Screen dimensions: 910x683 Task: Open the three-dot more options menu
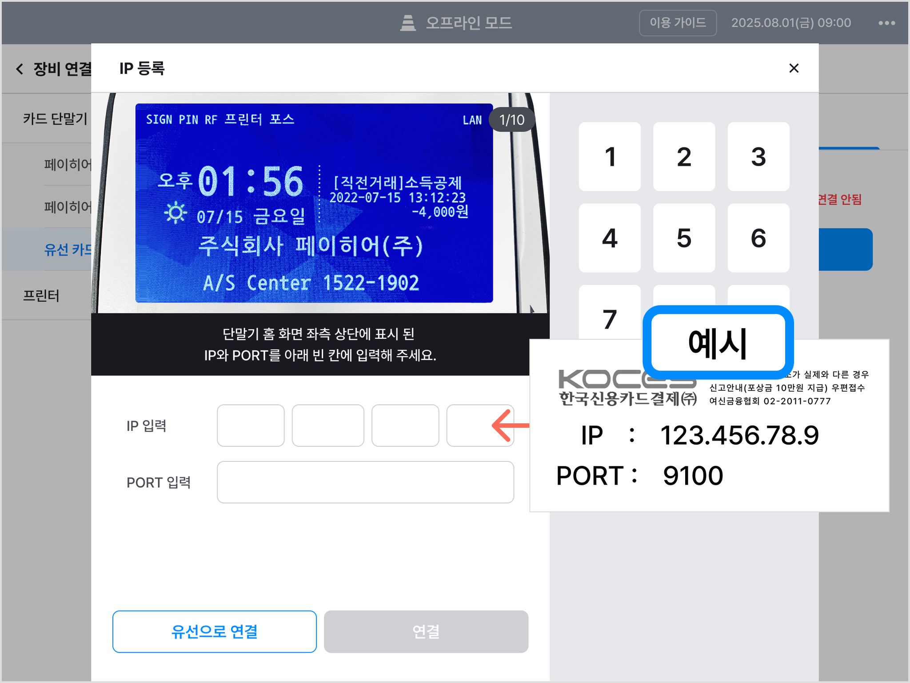886,23
